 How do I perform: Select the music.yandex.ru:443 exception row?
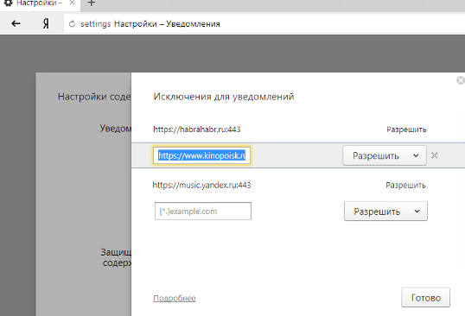click(298, 185)
